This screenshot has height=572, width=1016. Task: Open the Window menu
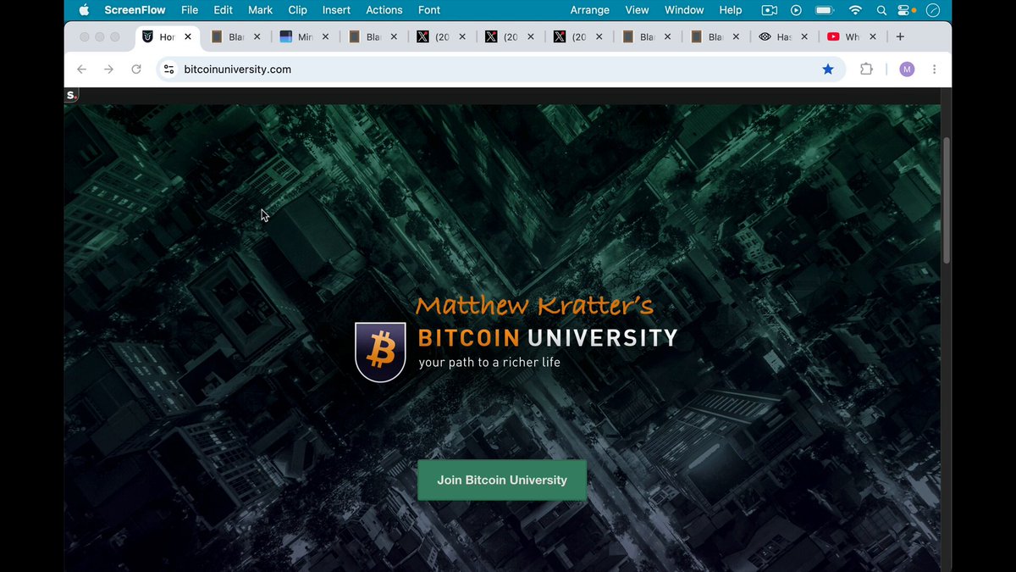click(684, 10)
